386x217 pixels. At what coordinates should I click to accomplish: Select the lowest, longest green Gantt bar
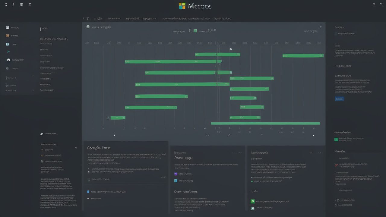(265, 123)
